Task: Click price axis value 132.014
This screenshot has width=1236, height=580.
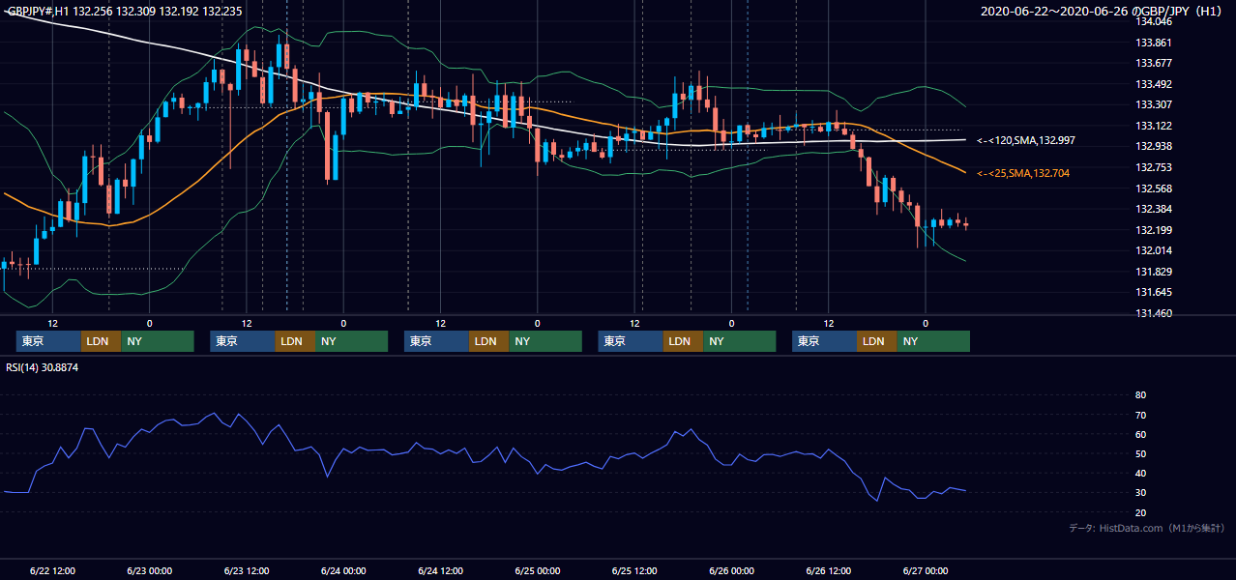Action: (x=1154, y=250)
